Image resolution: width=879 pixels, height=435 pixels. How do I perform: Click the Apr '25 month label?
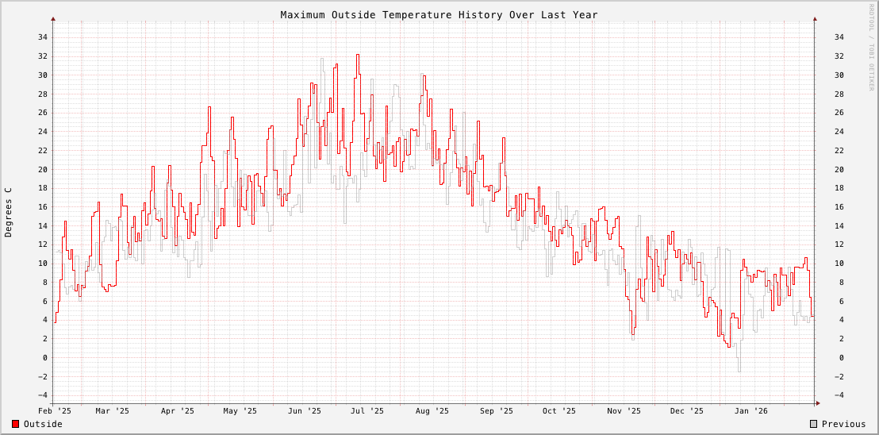(177, 411)
